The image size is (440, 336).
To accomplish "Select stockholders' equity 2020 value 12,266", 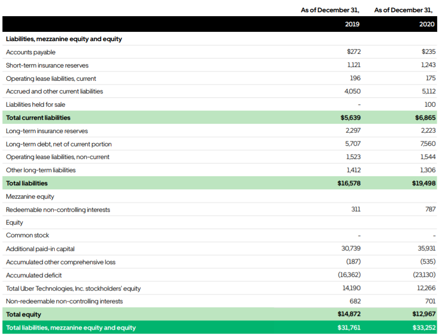I will 426,288.
